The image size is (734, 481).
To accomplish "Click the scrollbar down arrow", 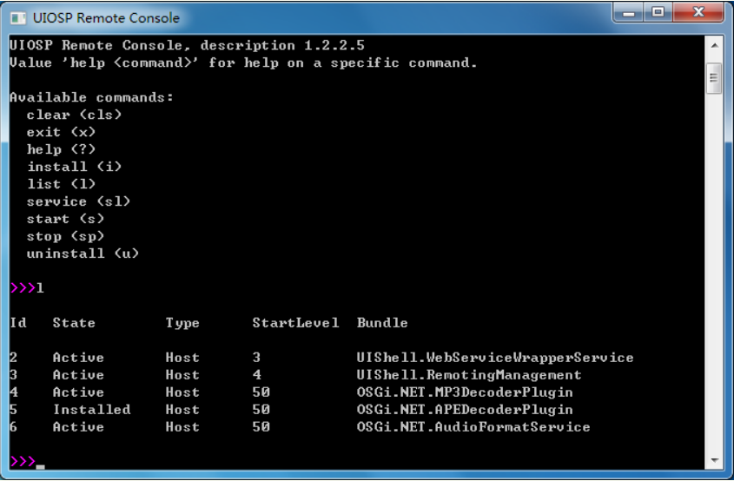I will [x=714, y=460].
